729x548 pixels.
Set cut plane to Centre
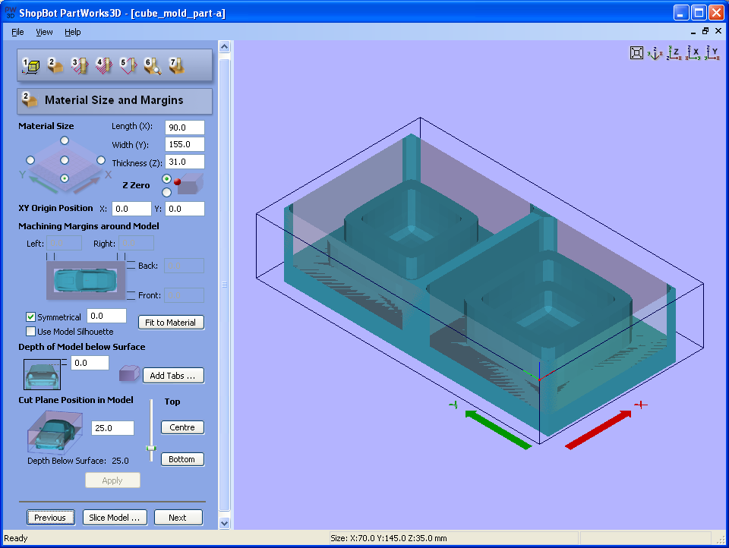tap(182, 427)
